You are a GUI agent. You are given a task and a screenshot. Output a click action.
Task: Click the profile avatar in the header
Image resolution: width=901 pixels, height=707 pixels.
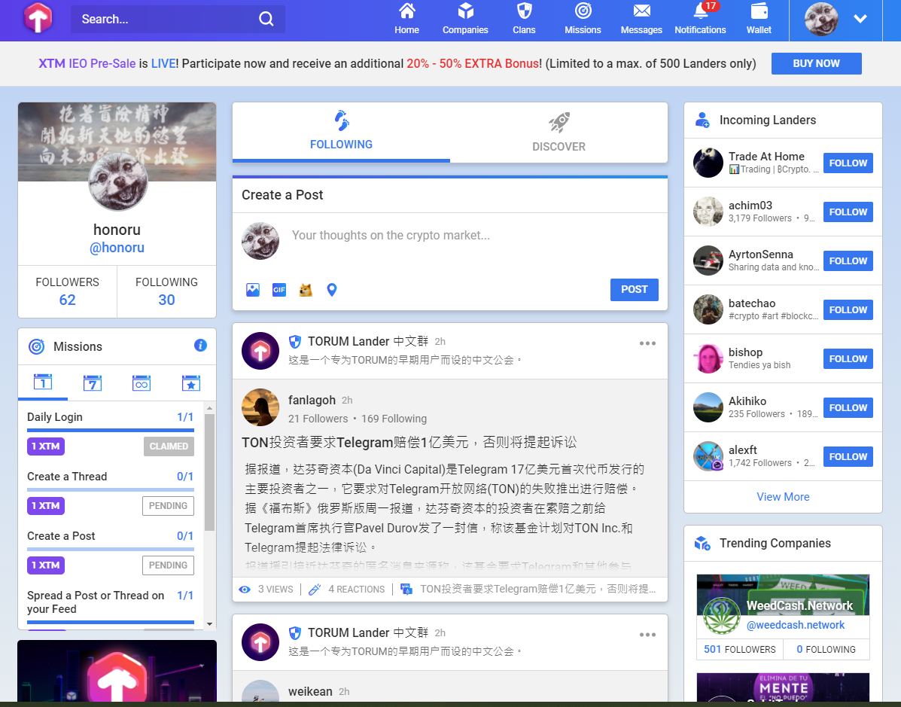pos(821,19)
